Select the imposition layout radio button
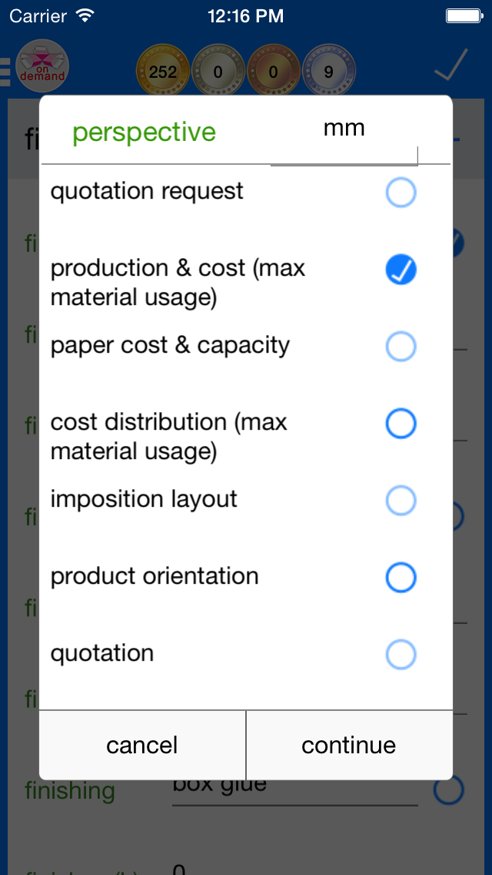Viewport: 492px width, 875px height. [401, 501]
